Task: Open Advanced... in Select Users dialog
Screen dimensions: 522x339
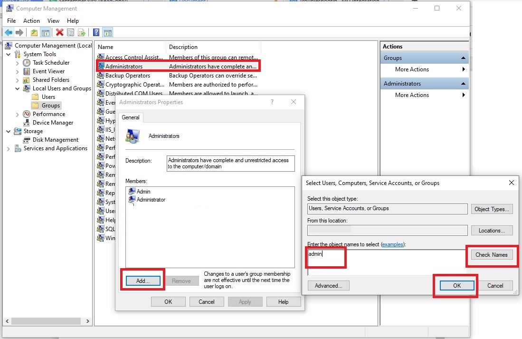Action: 328,286
